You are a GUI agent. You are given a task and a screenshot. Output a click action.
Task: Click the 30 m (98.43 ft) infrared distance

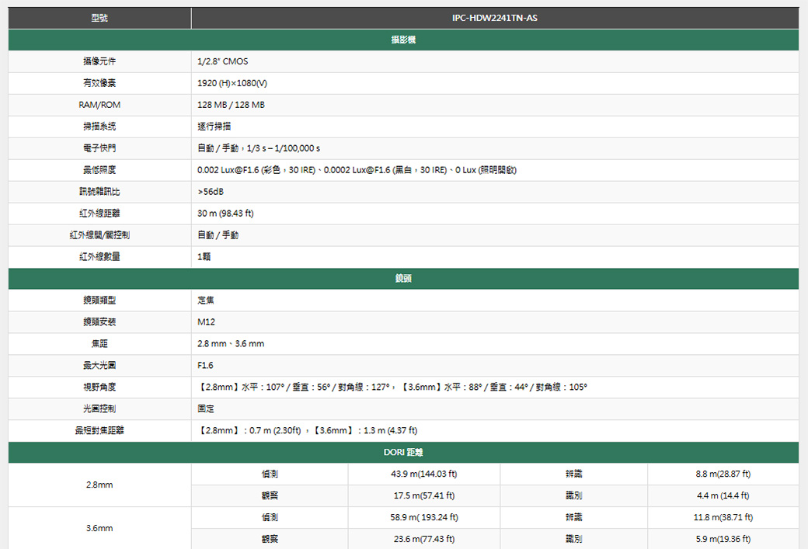(x=225, y=214)
